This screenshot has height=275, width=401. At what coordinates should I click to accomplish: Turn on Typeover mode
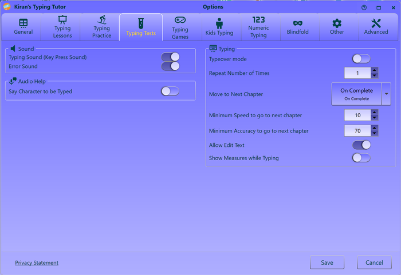[x=361, y=59]
